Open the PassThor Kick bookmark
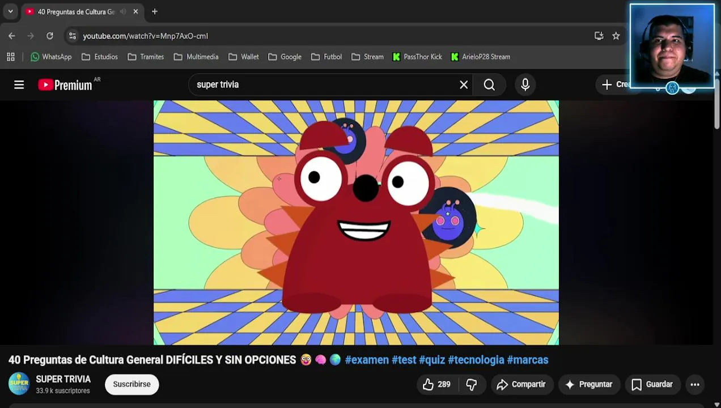 coord(417,57)
